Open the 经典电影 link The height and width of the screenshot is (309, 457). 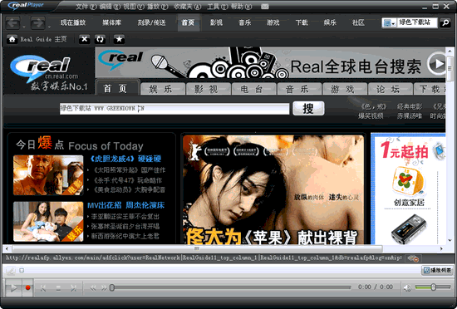coord(410,107)
